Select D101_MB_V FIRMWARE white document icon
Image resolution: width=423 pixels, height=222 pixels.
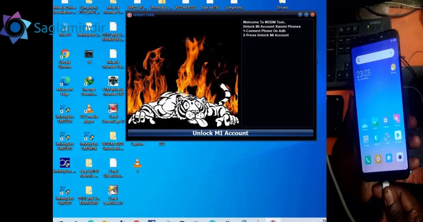(113, 32)
